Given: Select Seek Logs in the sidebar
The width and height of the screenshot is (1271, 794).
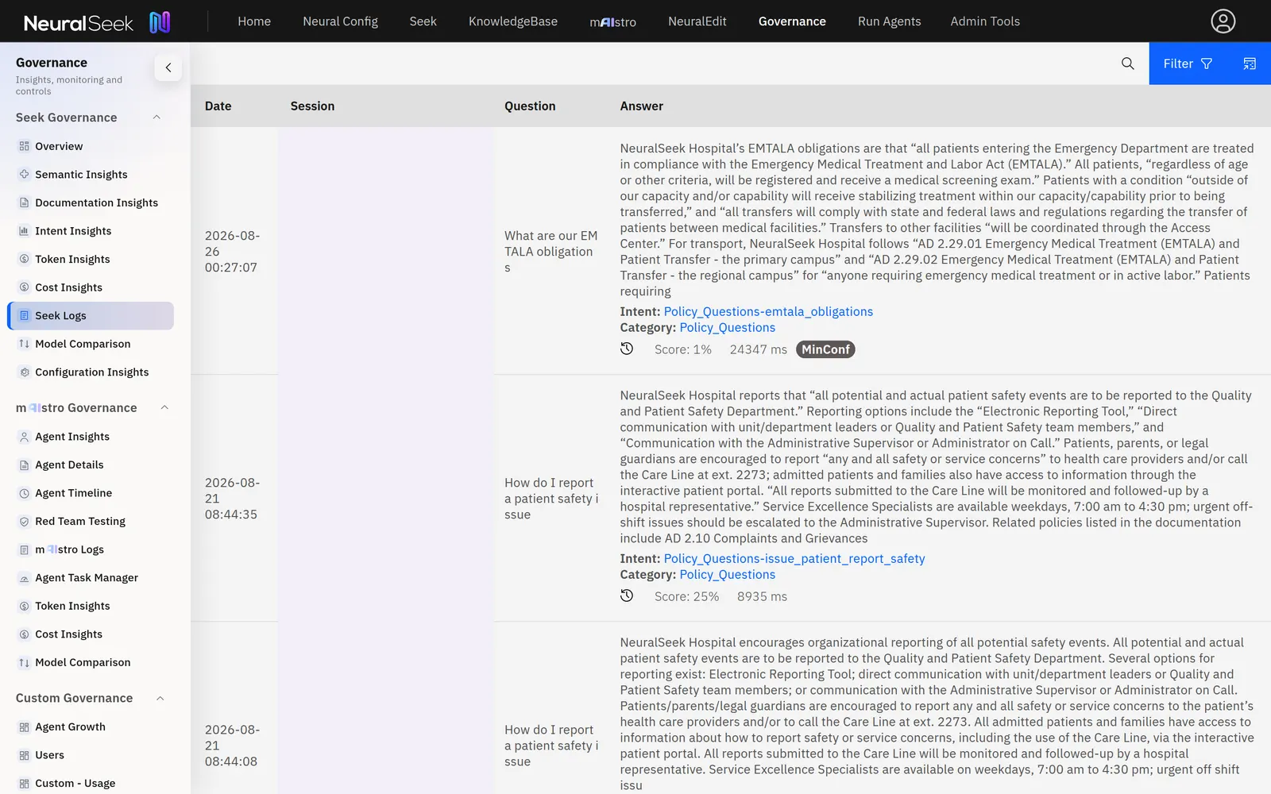Looking at the screenshot, I should [x=91, y=315].
